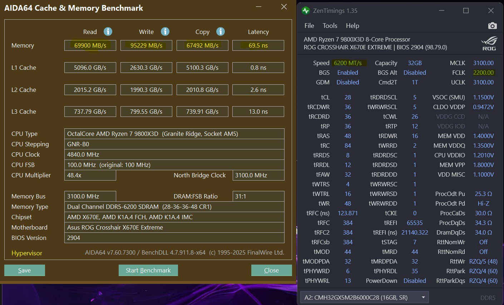Image resolution: width=504 pixels, height=305 pixels.
Task: Click the Save button in AIDA64
Action: 25,270
